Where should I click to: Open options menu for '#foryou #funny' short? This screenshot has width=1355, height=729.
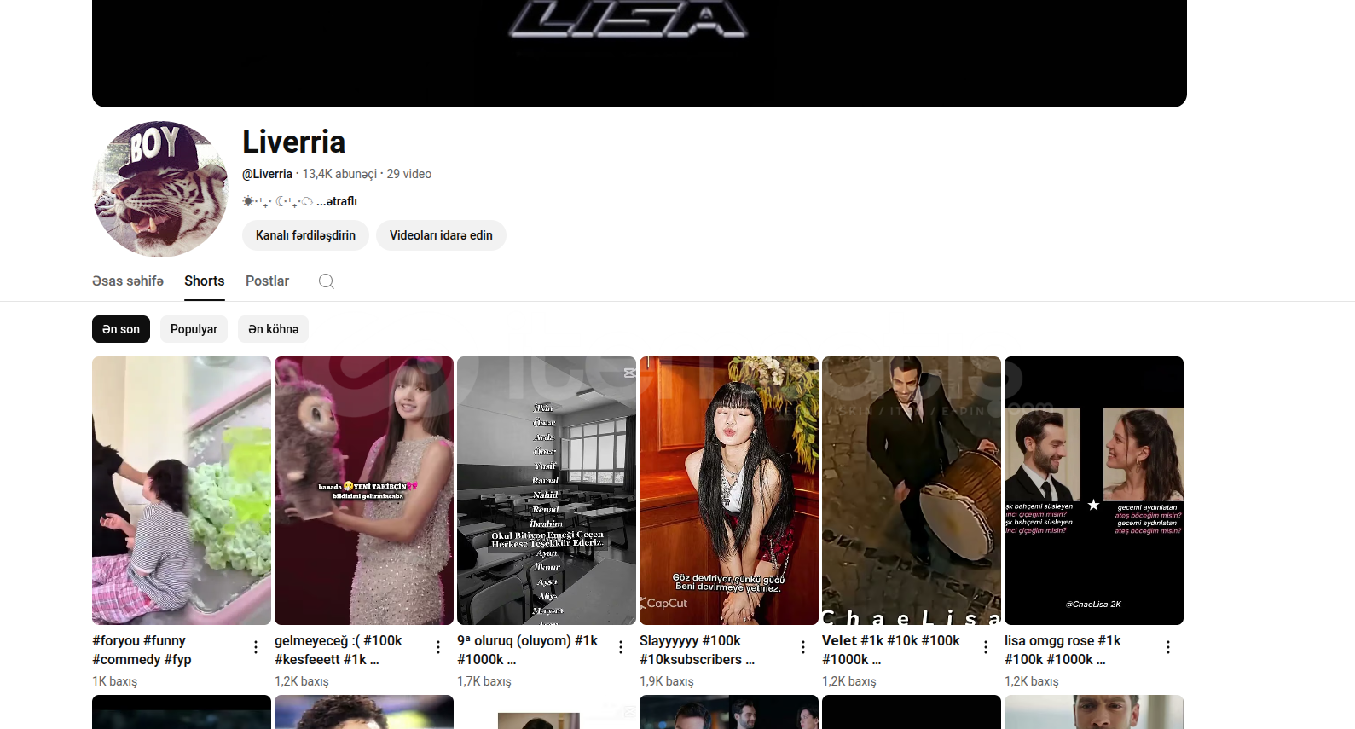(x=256, y=647)
